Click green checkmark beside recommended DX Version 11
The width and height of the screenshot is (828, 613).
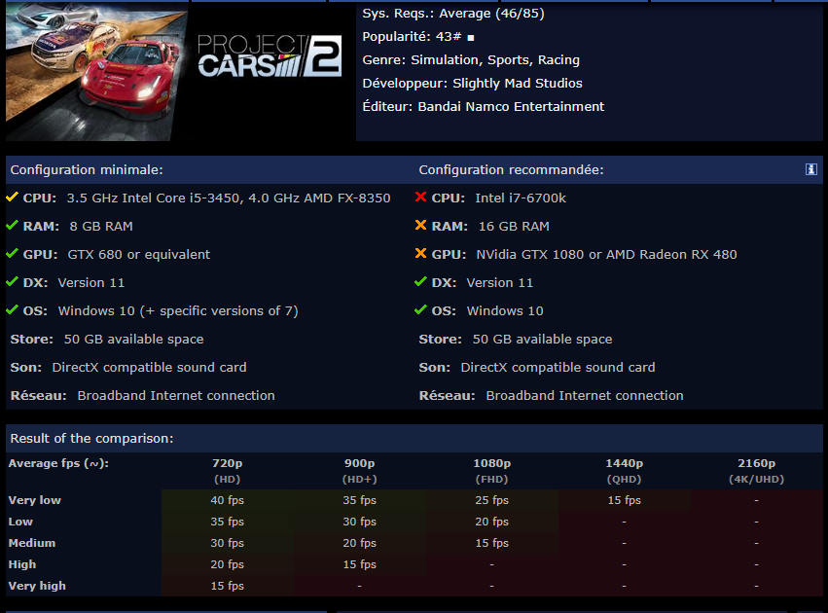point(421,282)
